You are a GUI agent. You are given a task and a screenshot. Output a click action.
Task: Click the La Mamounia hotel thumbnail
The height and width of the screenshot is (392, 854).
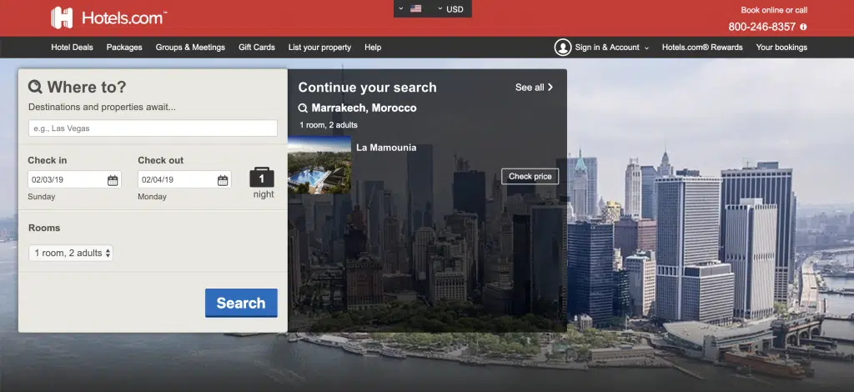[x=319, y=166]
